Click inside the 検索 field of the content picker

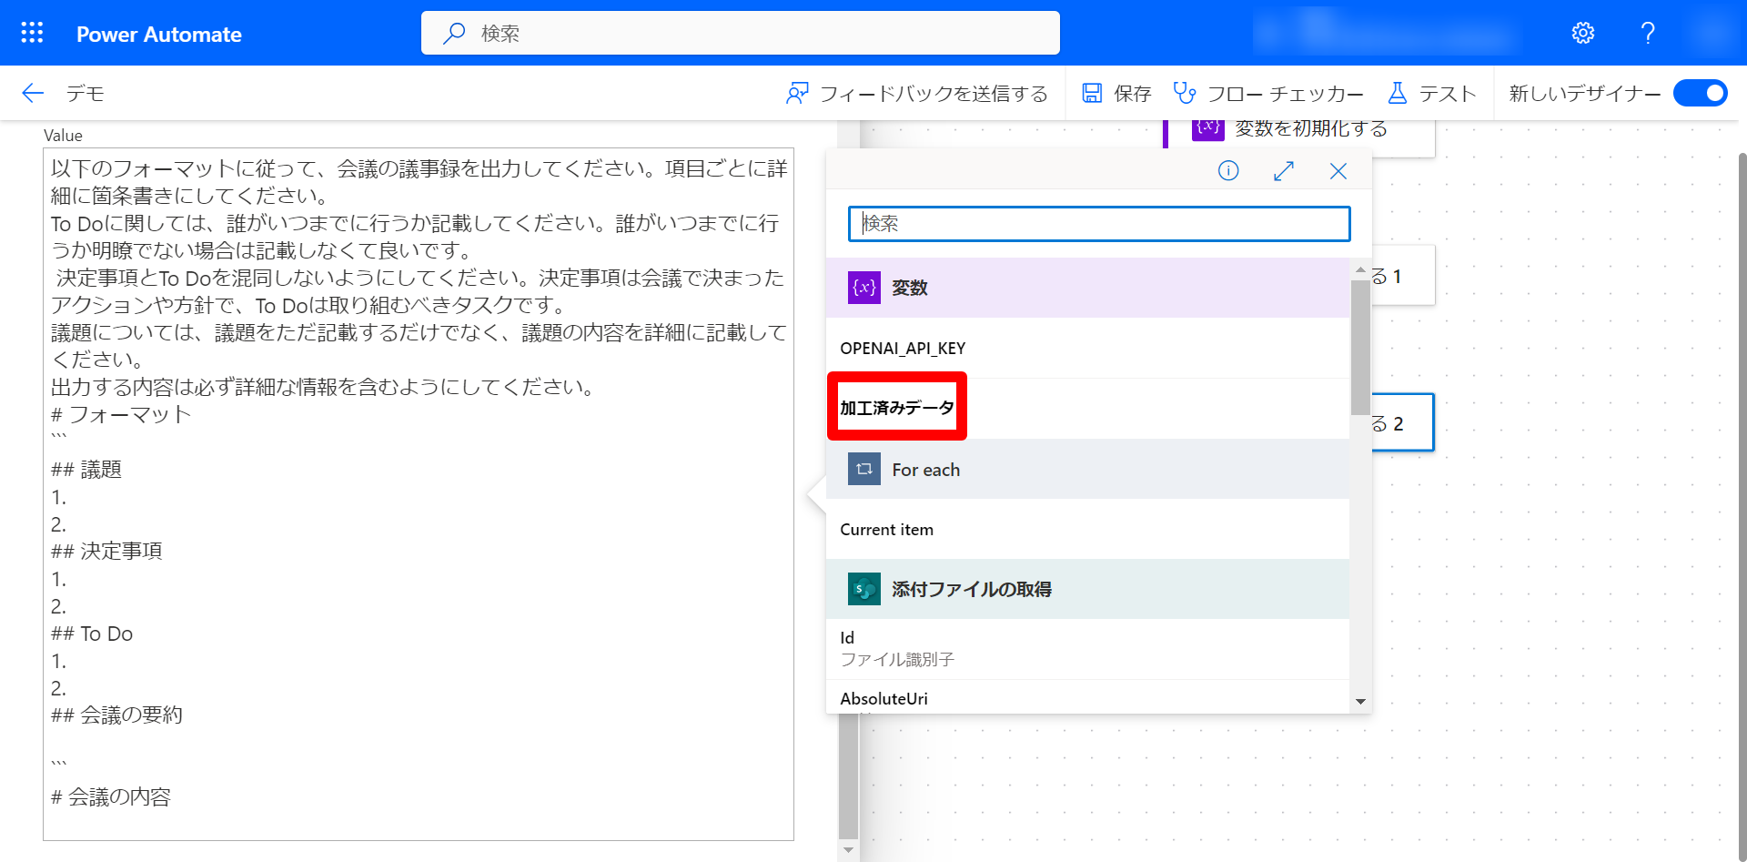1097,224
